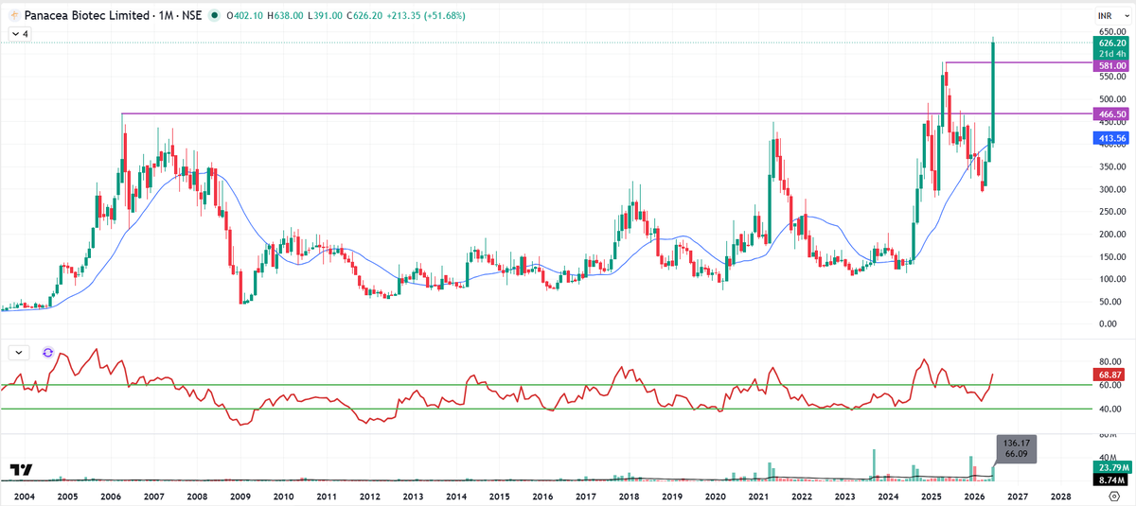The width and height of the screenshot is (1136, 506).
Task: Click the O402.10 open value in legend
Action: (x=243, y=16)
